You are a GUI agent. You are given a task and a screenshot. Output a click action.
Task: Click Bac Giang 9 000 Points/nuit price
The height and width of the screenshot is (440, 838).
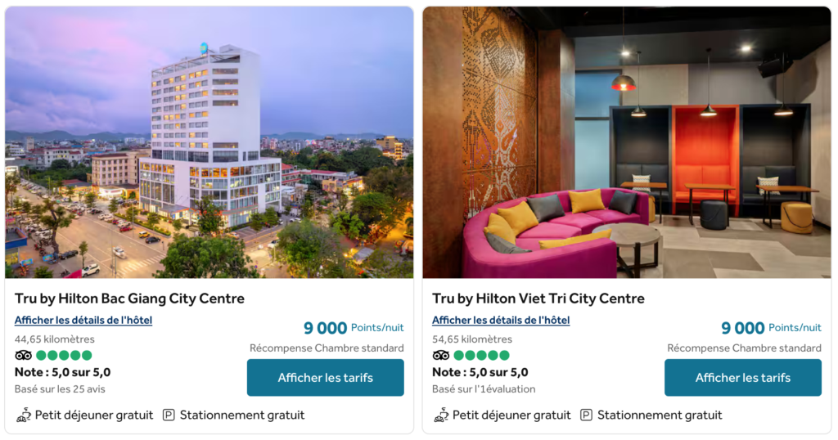pos(354,328)
